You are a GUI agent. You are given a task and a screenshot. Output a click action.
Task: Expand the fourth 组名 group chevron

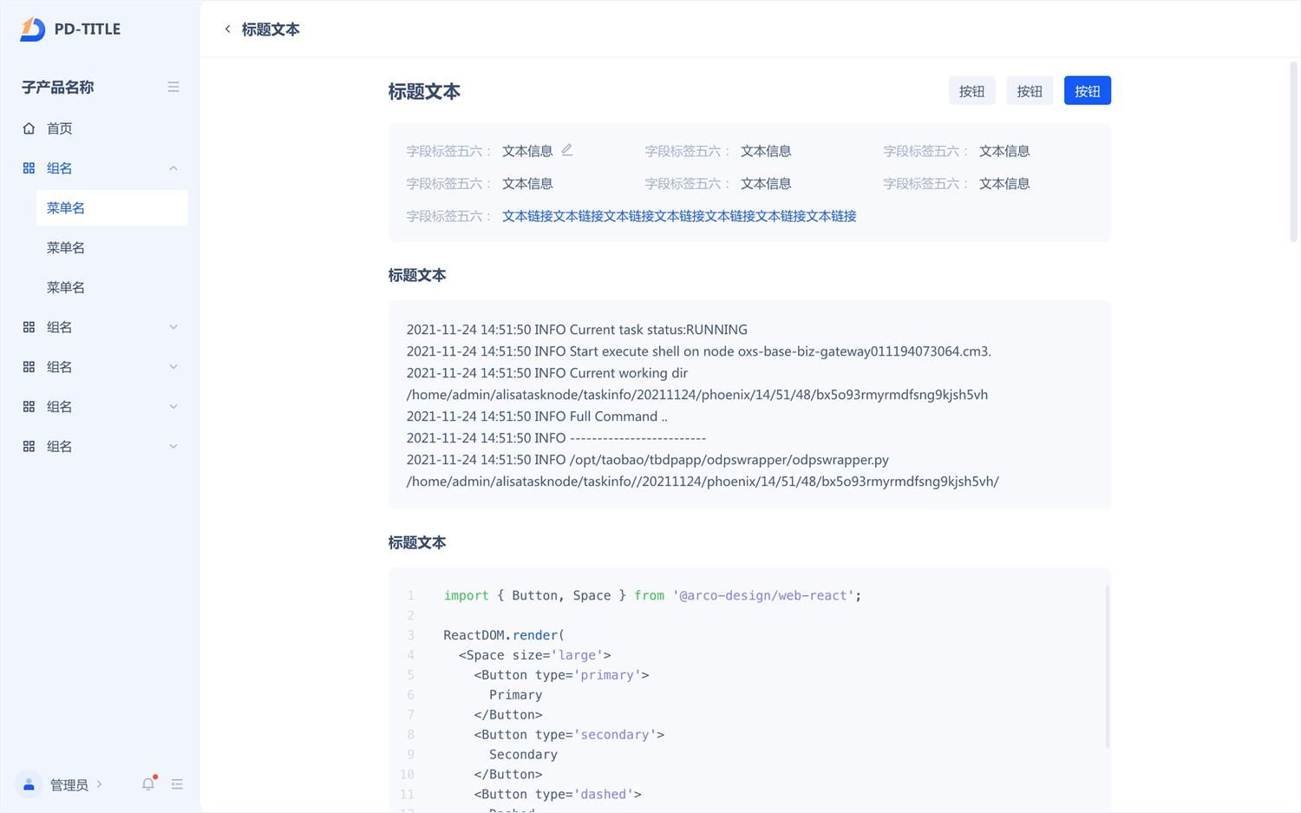(173, 407)
